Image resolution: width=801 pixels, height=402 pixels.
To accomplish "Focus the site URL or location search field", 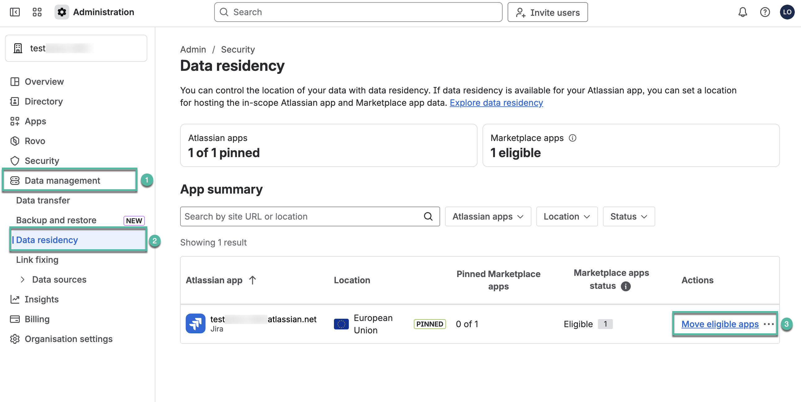I will [310, 216].
